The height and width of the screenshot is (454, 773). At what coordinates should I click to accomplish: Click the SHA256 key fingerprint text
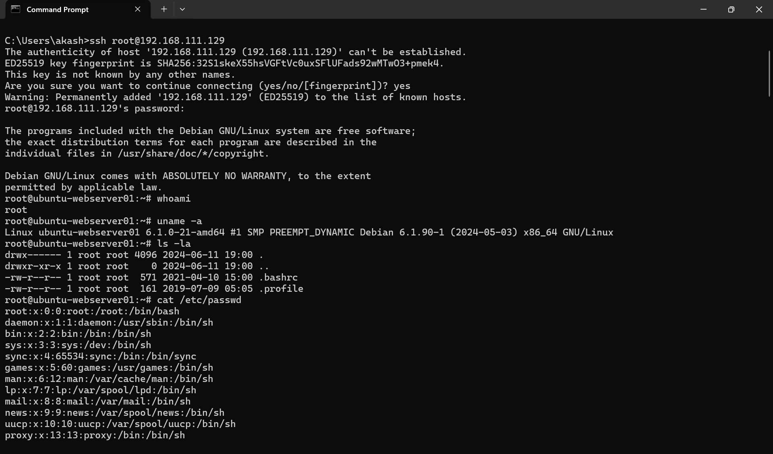coord(300,63)
